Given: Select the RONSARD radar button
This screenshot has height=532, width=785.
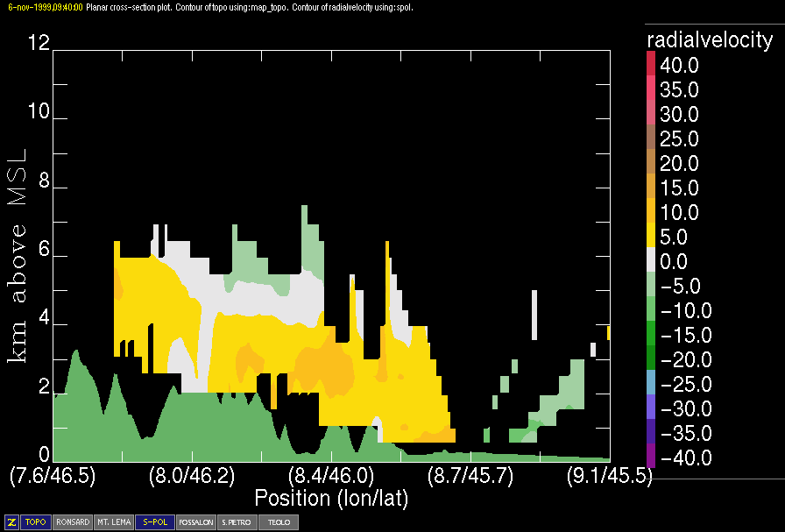Looking at the screenshot, I should [72, 522].
